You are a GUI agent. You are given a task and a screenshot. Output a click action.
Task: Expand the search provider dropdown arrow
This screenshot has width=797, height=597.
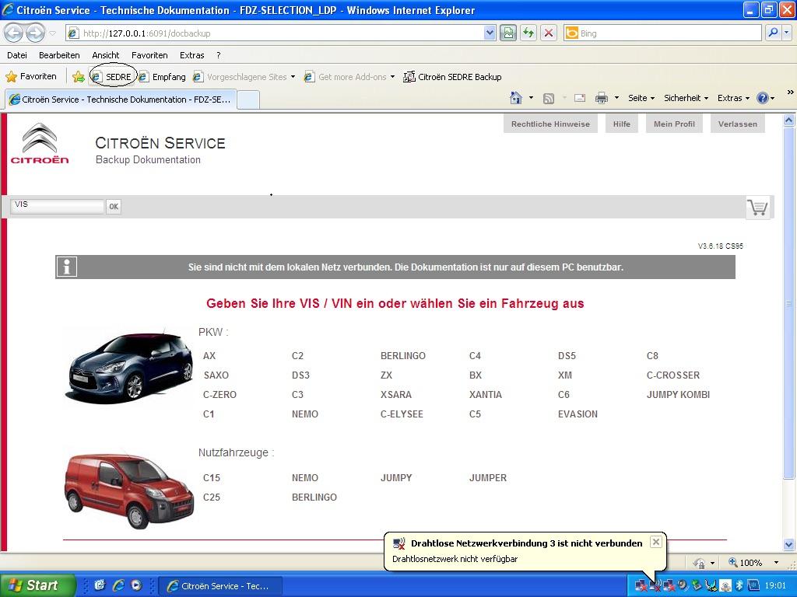pos(786,33)
